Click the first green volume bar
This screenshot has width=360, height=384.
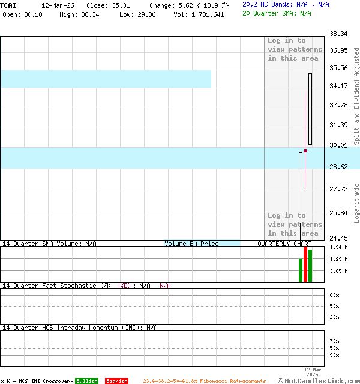[301, 270]
